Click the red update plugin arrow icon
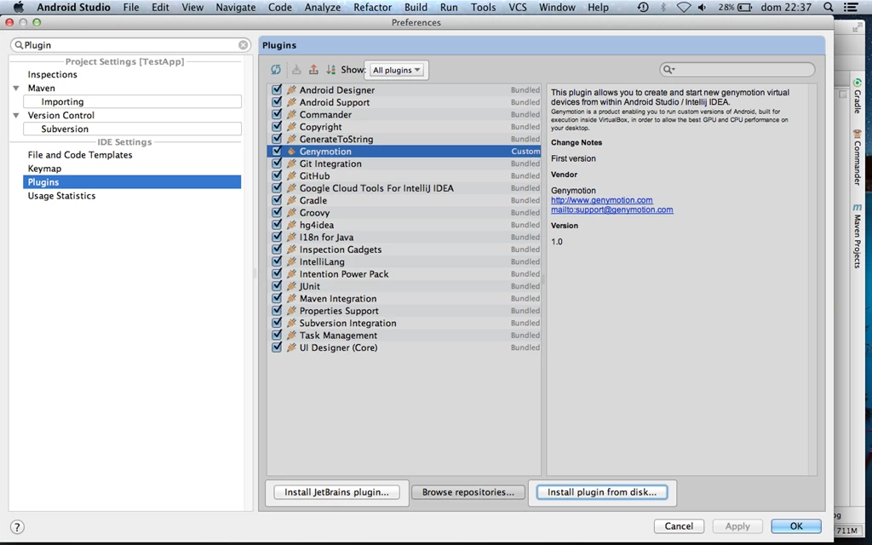 point(313,70)
